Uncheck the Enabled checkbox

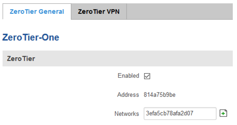tap(147, 76)
